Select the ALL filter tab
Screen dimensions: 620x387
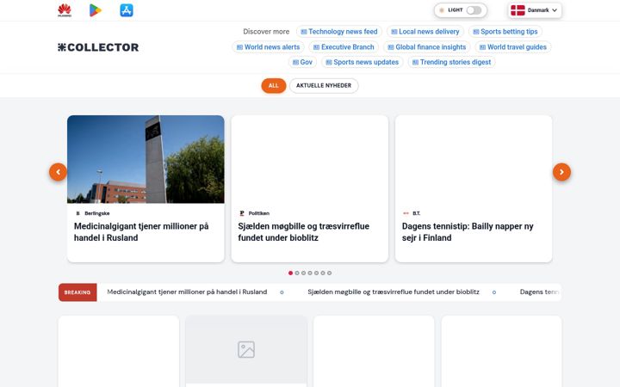tap(274, 86)
